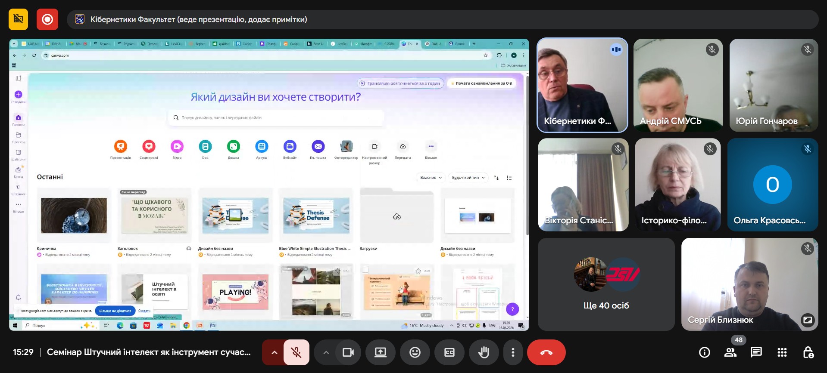
Task: Leave the call with the red hang-up button
Action: (x=546, y=352)
